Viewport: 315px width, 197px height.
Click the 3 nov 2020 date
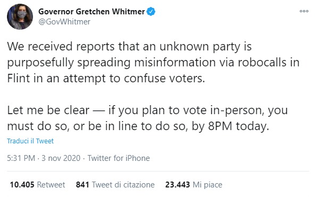[x=61, y=158]
